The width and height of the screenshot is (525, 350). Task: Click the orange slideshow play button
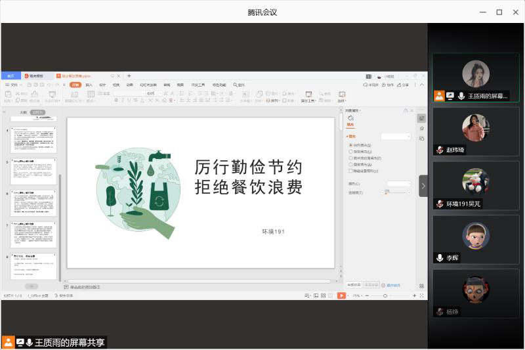341,296
